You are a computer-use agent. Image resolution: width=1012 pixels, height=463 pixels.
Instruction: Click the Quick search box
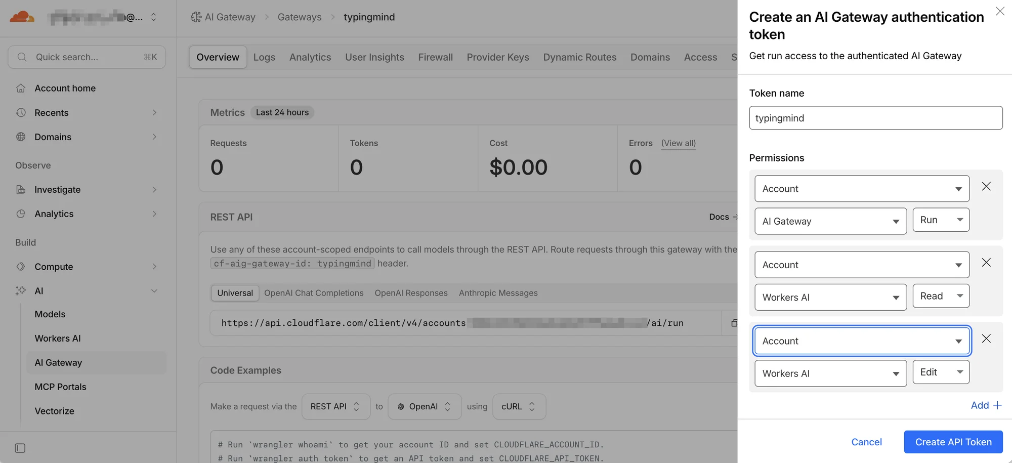[x=87, y=57]
